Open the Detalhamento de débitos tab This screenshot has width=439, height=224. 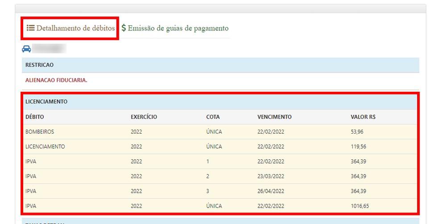[70, 28]
